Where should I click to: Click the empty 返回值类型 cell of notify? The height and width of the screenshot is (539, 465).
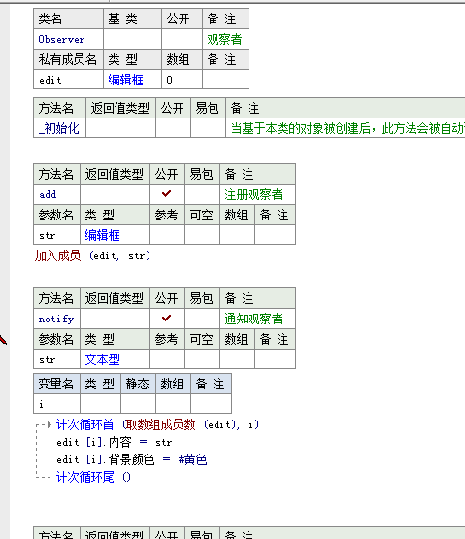pos(115,319)
